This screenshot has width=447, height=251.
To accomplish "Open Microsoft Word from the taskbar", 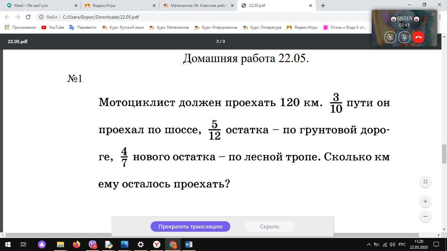I will pos(189,244).
